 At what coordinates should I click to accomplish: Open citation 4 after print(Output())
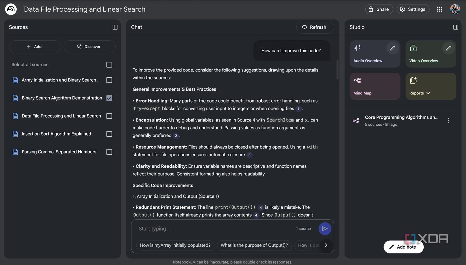point(260,208)
